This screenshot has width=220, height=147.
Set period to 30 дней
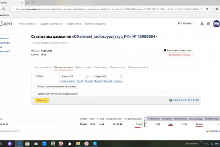click(x=89, y=81)
